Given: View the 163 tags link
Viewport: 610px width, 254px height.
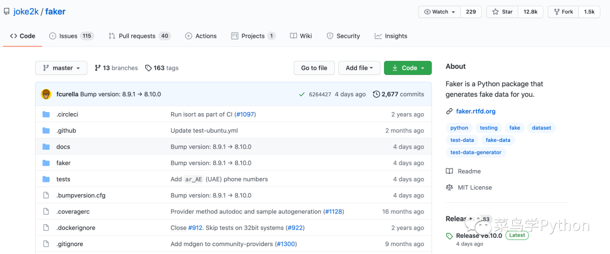Looking at the screenshot, I should pos(162,68).
